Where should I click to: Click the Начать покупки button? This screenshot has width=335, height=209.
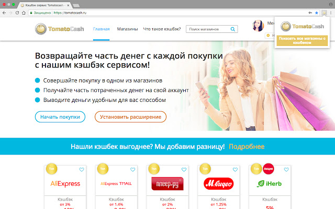[60, 117]
